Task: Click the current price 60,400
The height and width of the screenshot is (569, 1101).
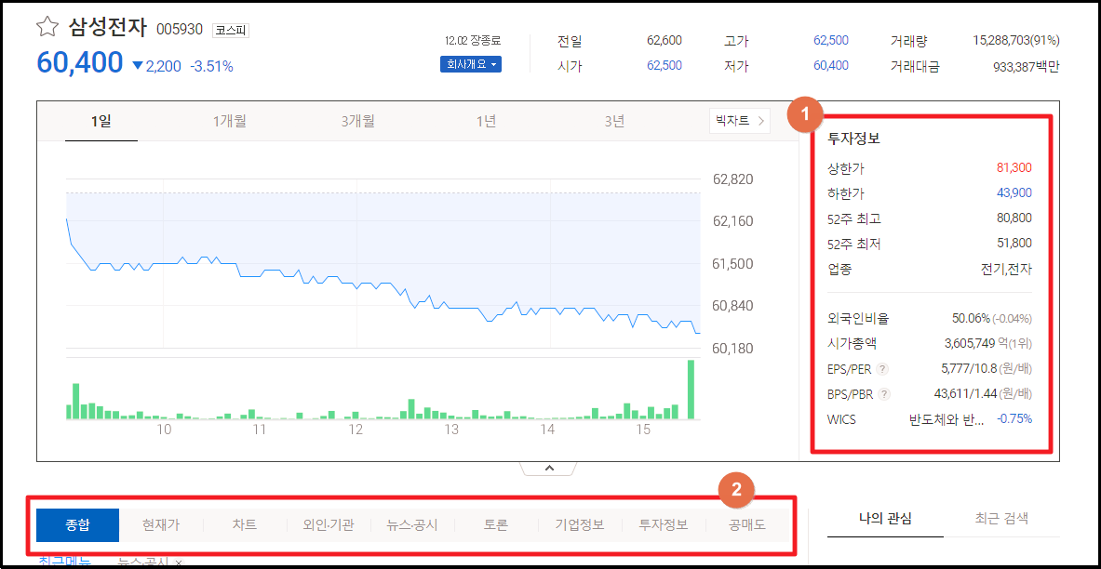Action: click(x=79, y=63)
